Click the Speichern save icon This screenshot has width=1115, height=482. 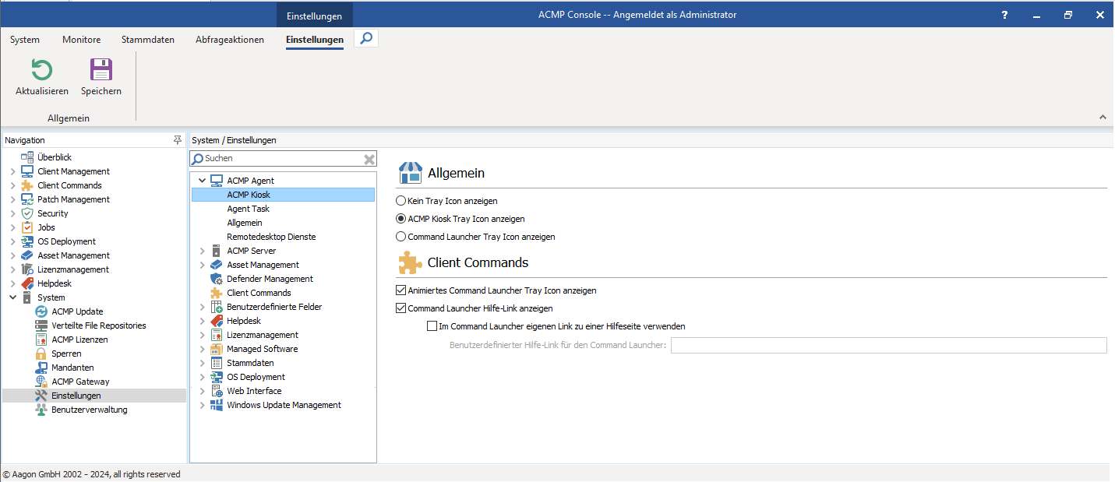(x=101, y=70)
